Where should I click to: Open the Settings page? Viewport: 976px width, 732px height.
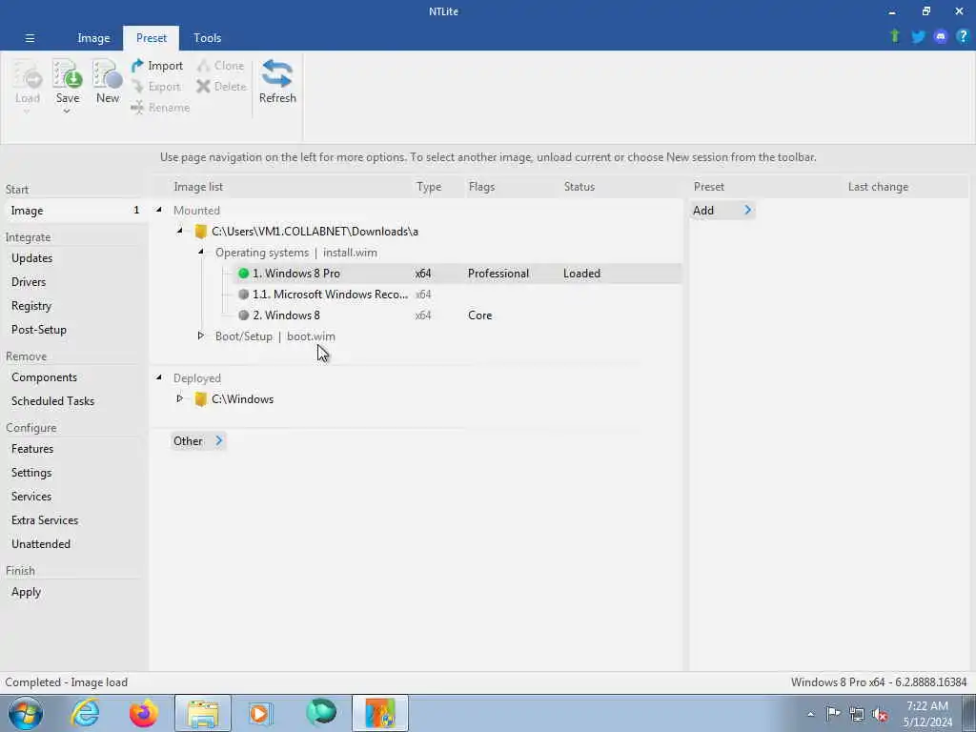point(31,473)
